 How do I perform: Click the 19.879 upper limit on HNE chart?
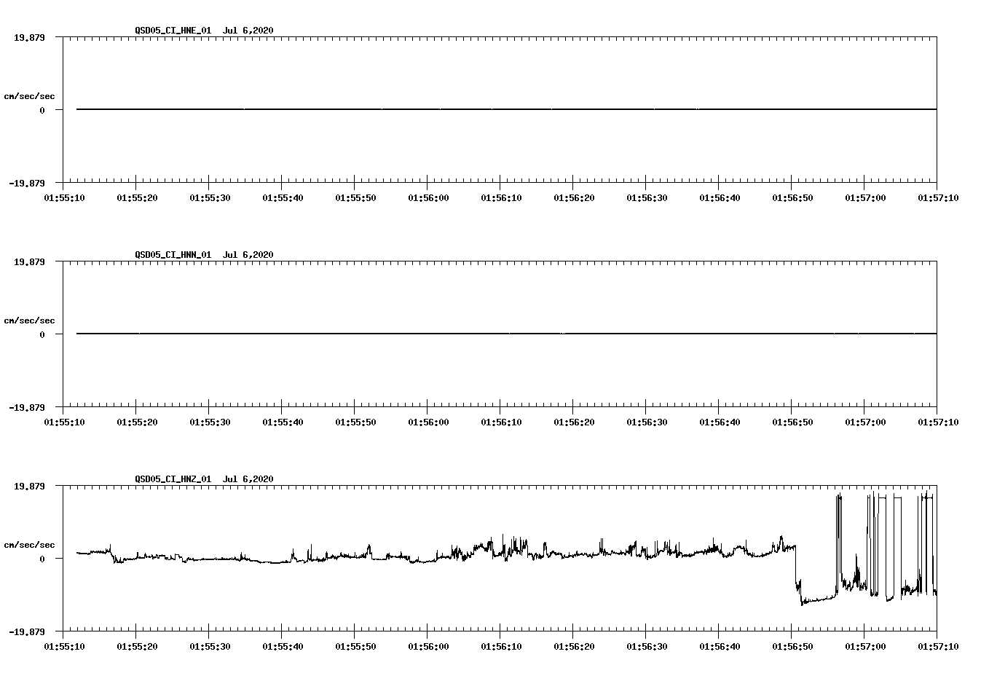[x=29, y=37]
